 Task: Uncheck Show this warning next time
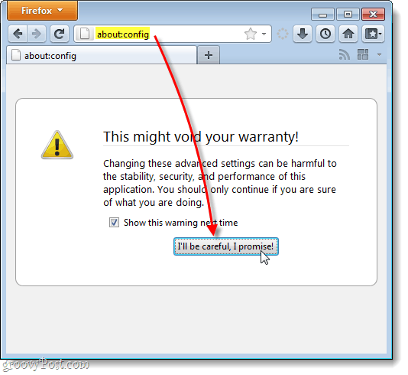pyautogui.click(x=115, y=223)
